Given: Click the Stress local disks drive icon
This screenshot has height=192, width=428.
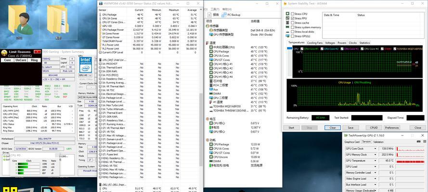Looking at the screenshot, I should click(287, 32).
